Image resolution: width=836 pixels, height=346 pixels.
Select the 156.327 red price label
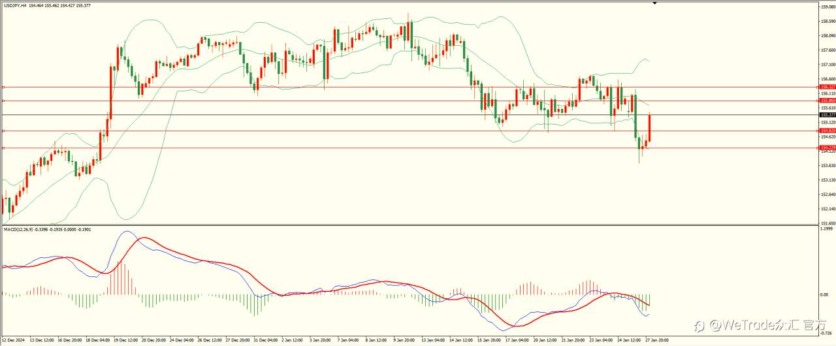[827, 87]
